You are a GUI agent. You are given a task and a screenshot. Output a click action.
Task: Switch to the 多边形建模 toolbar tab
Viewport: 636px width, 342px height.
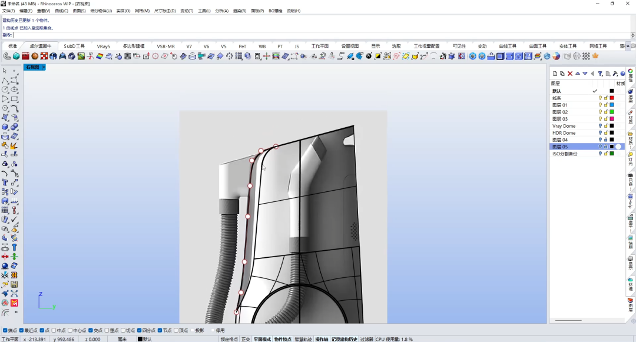[x=134, y=46]
